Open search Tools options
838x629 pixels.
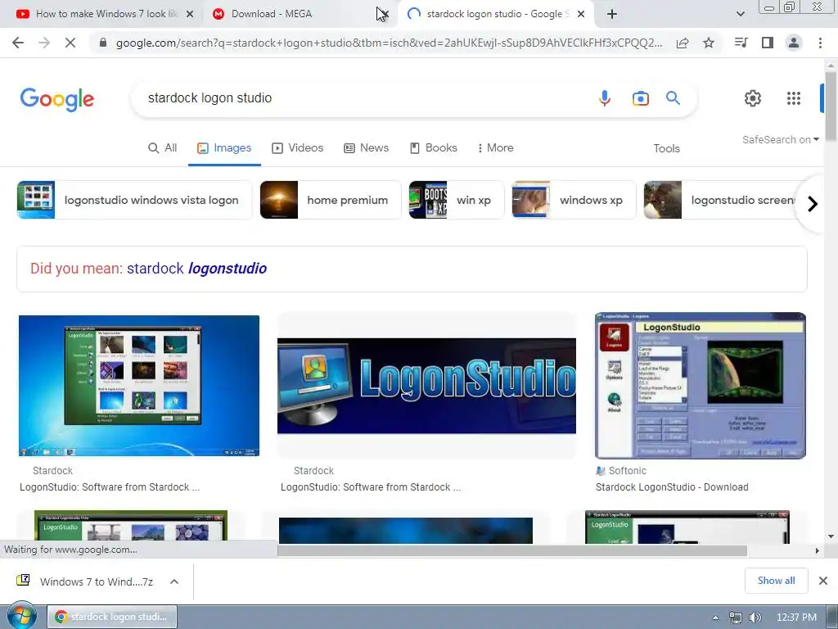click(666, 149)
